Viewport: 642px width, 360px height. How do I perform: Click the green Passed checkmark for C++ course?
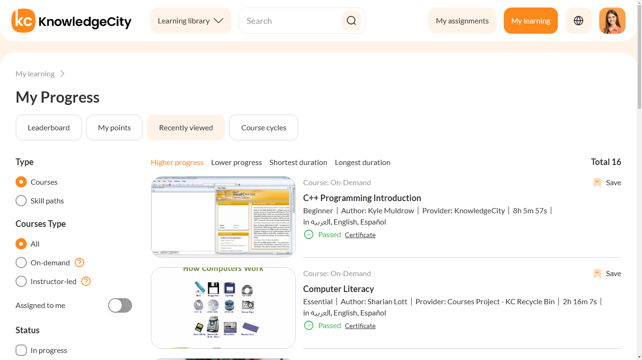tap(309, 234)
